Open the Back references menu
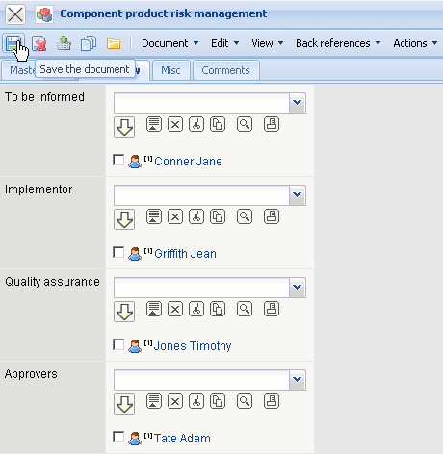The height and width of the screenshot is (454, 443). 338,43
